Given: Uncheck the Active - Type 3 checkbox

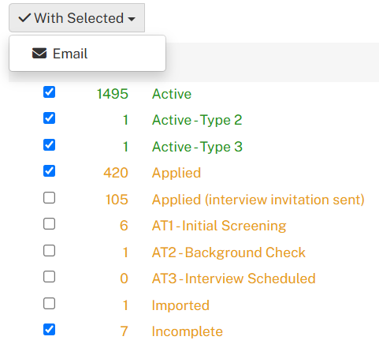Looking at the screenshot, I should 49,145.
